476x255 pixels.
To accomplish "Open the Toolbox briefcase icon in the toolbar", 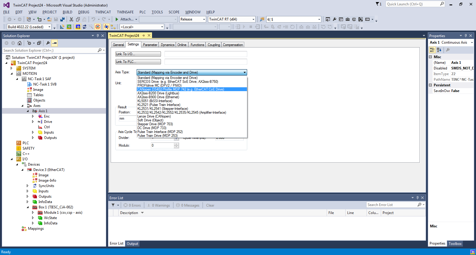I will click(347, 19).
